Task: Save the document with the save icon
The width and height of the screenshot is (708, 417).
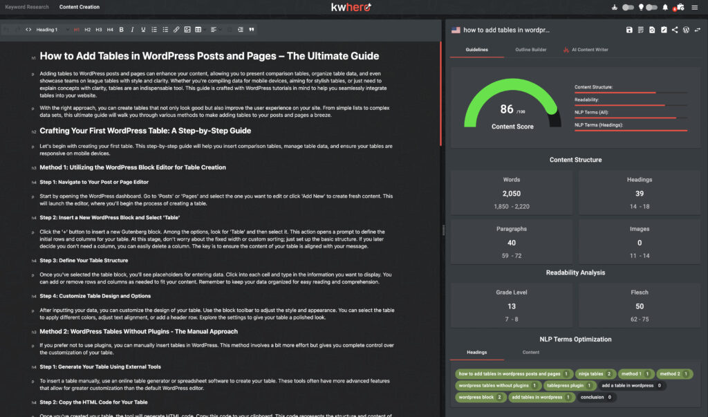Action: tap(630, 30)
